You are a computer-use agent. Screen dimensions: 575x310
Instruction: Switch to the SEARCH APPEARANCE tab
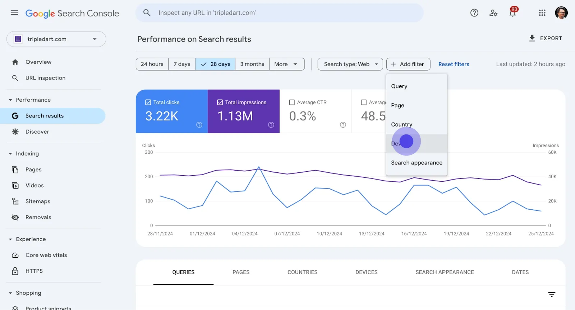click(x=445, y=272)
